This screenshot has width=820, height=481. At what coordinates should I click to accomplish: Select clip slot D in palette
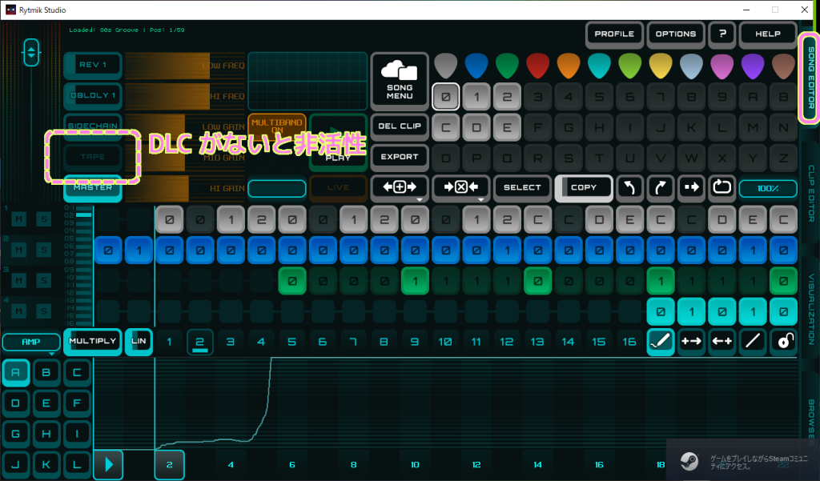[476, 127]
